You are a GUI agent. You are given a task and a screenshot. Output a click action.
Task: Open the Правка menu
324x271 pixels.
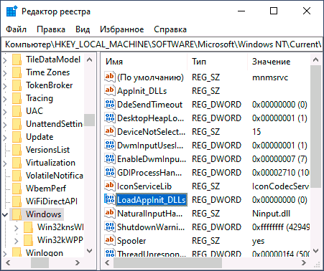[x=51, y=29]
